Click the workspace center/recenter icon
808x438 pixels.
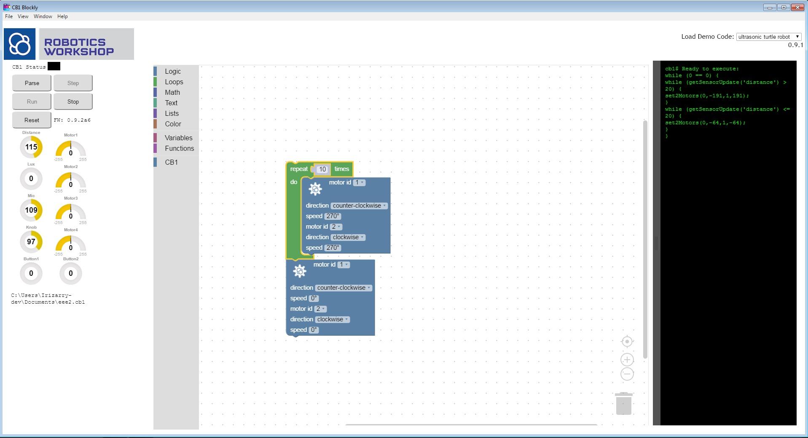[627, 342]
